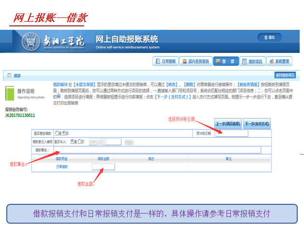Switch to the 系统管理 tab
Image resolution: width=304 pixels, height=228 pixels.
pyautogui.click(x=278, y=61)
